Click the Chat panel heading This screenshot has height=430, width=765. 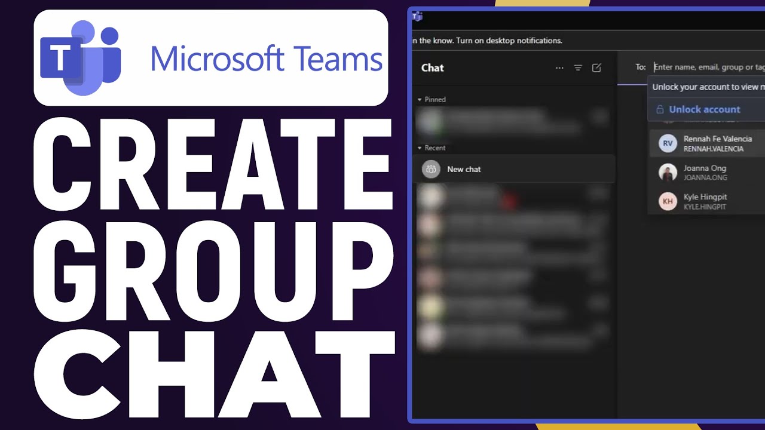pos(432,68)
